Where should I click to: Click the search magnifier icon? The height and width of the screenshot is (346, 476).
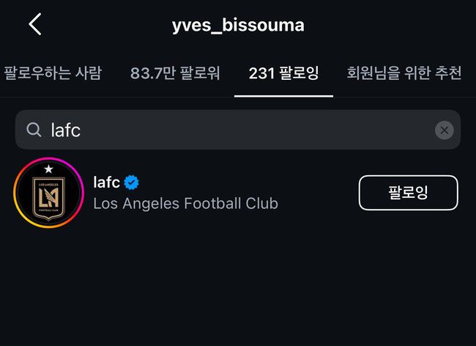[x=34, y=130]
